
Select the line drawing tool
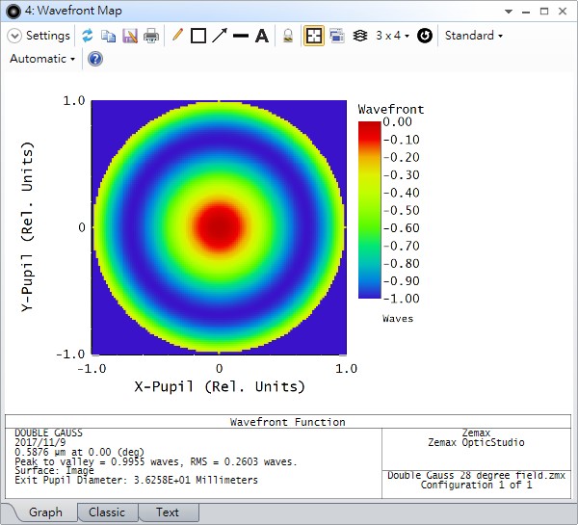click(241, 36)
